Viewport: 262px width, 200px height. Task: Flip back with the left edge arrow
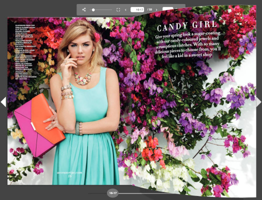(x=3, y=102)
